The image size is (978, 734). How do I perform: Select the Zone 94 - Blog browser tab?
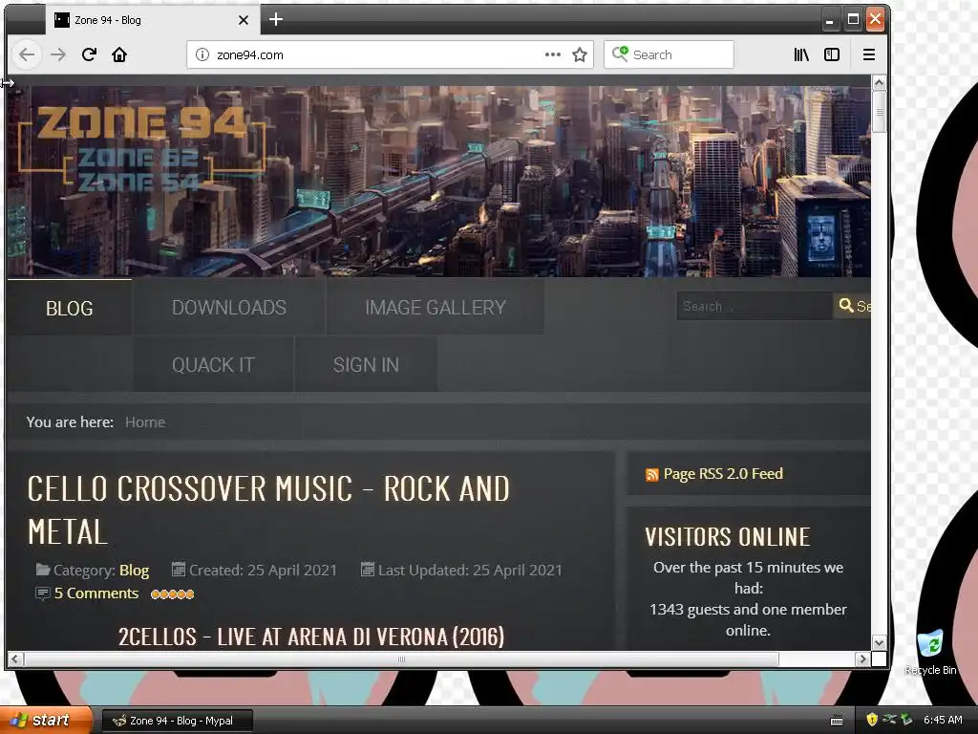[x=153, y=20]
